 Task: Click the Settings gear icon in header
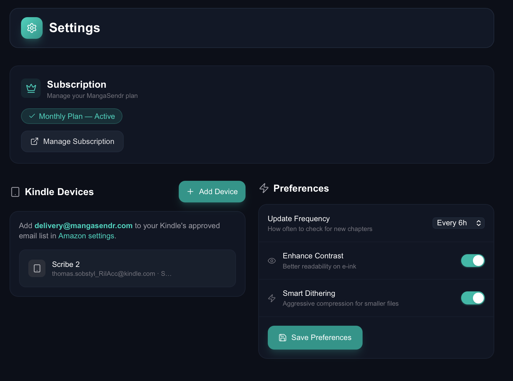click(x=31, y=28)
